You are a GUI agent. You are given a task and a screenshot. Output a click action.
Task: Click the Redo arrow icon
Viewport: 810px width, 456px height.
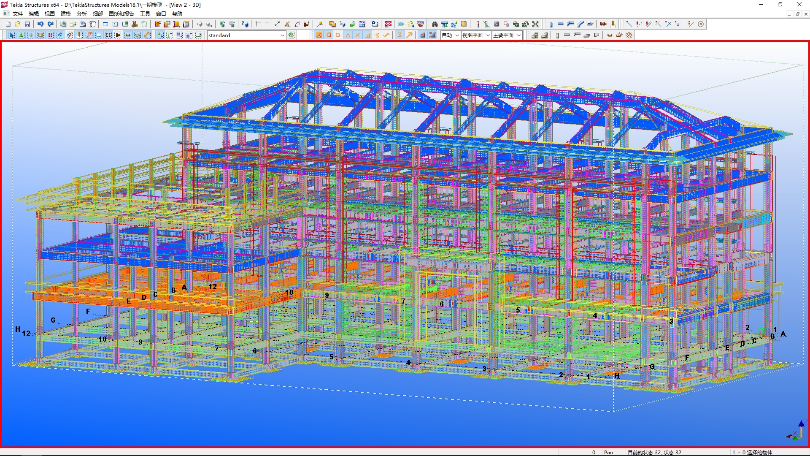51,24
